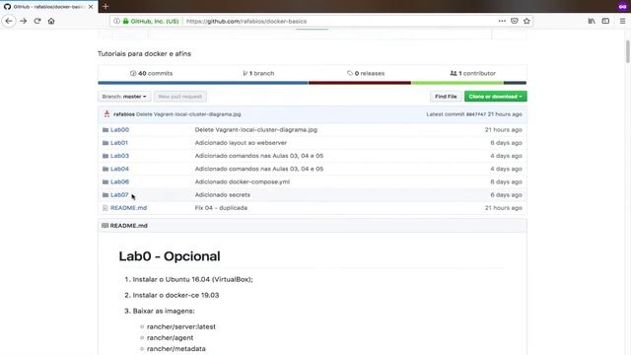This screenshot has width=631, height=355.
Task: Toggle the sidebar view icon
Action: [x=605, y=21]
